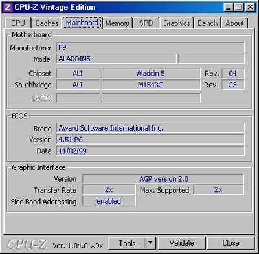Select the Model field ALADDIN5
Screen dimensions: 259x254
pos(116,59)
